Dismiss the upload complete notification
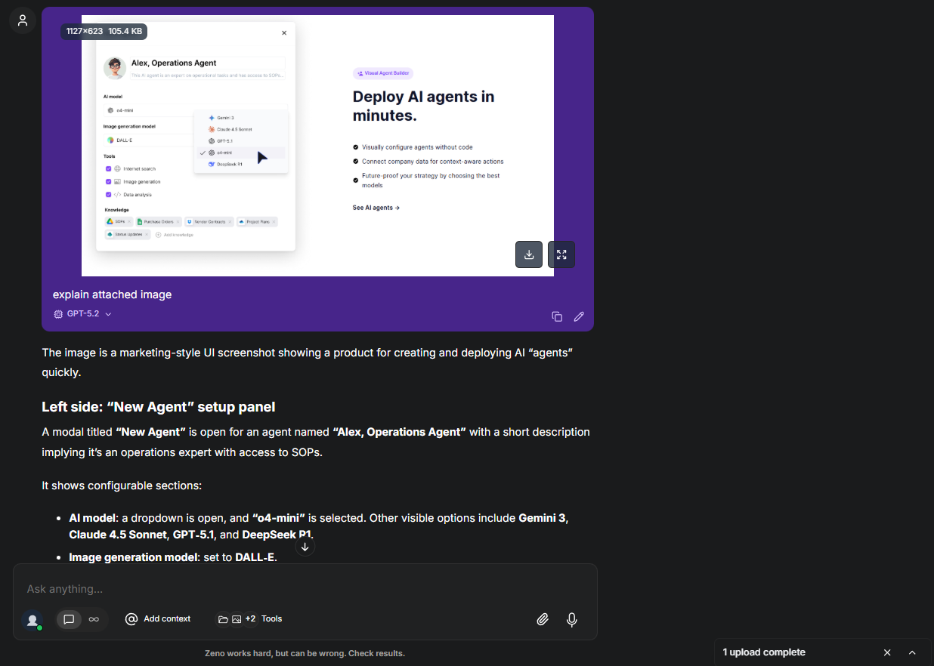This screenshot has height=666, width=934. (x=887, y=652)
